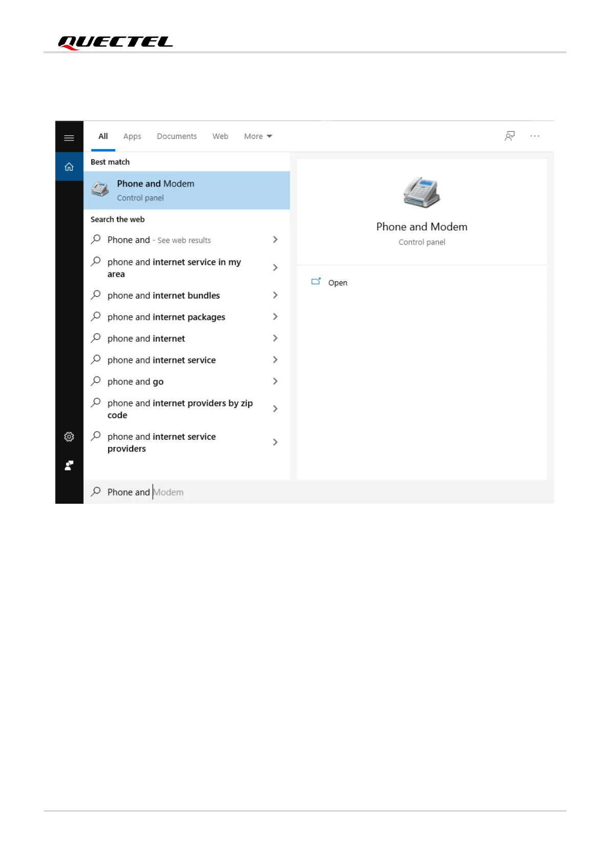The image size is (610, 863).
Task: Switch to the Web tab
Action: click(x=220, y=136)
